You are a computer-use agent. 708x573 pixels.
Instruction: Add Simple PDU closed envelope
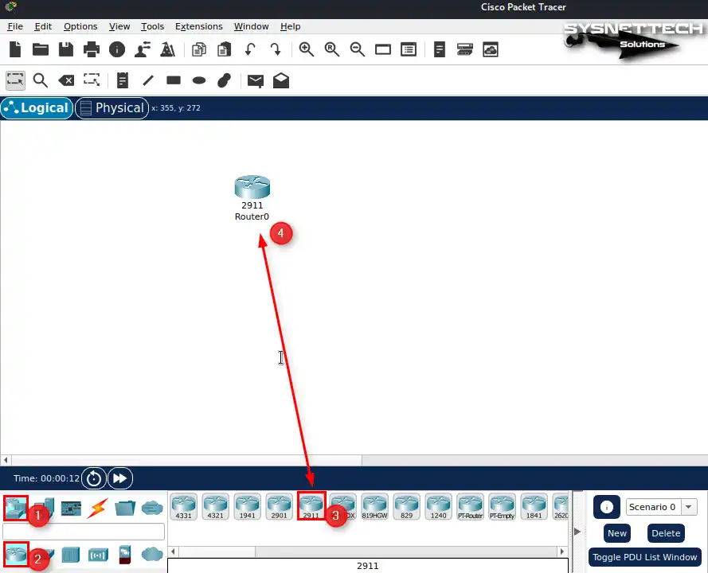coord(256,80)
